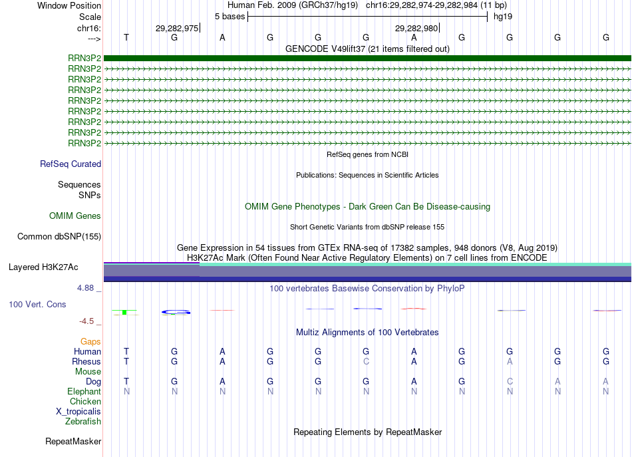Click the OMIM Gene Phenotypes green title

click(x=367, y=206)
